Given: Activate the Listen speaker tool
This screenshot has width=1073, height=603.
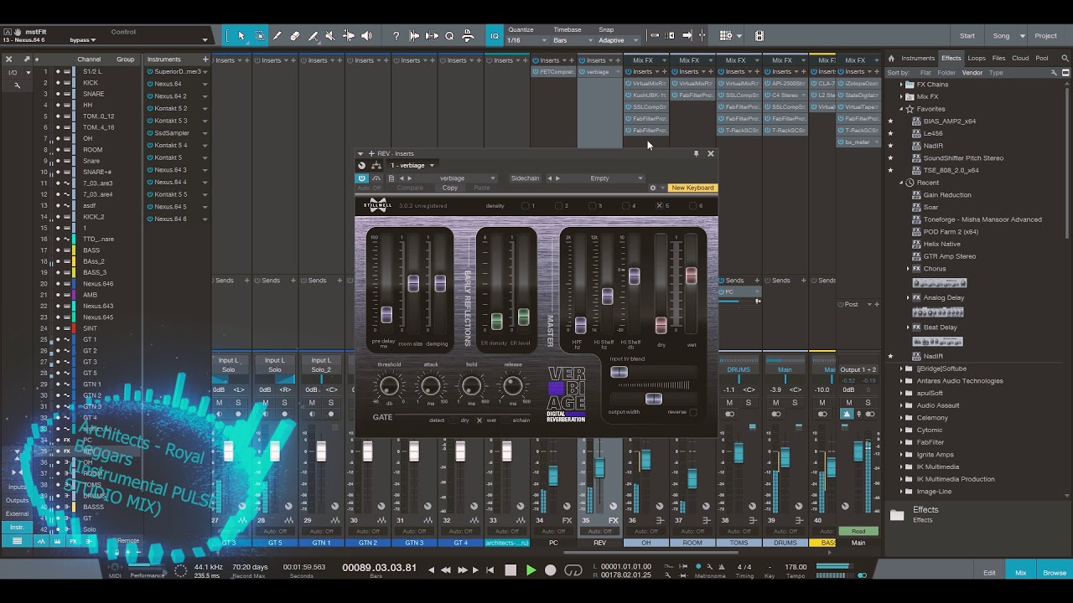Looking at the screenshot, I should [x=366, y=36].
